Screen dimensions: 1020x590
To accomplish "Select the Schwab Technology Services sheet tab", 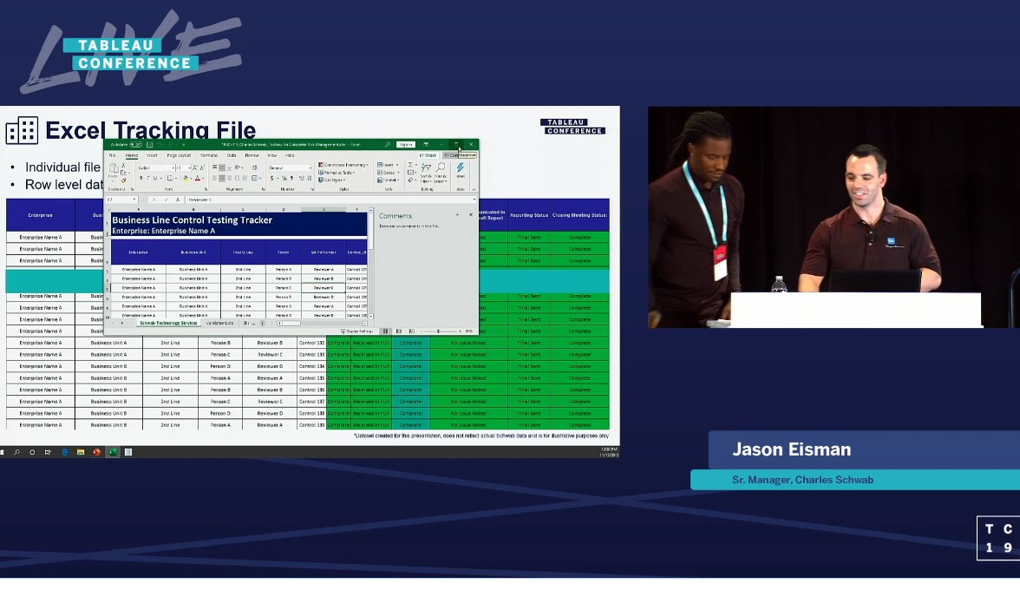I will 168,323.
